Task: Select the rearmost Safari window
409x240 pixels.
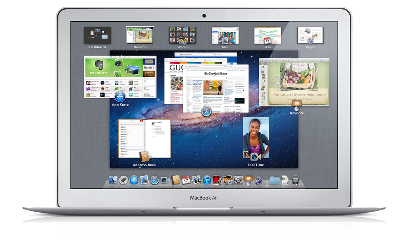Action: (x=205, y=55)
